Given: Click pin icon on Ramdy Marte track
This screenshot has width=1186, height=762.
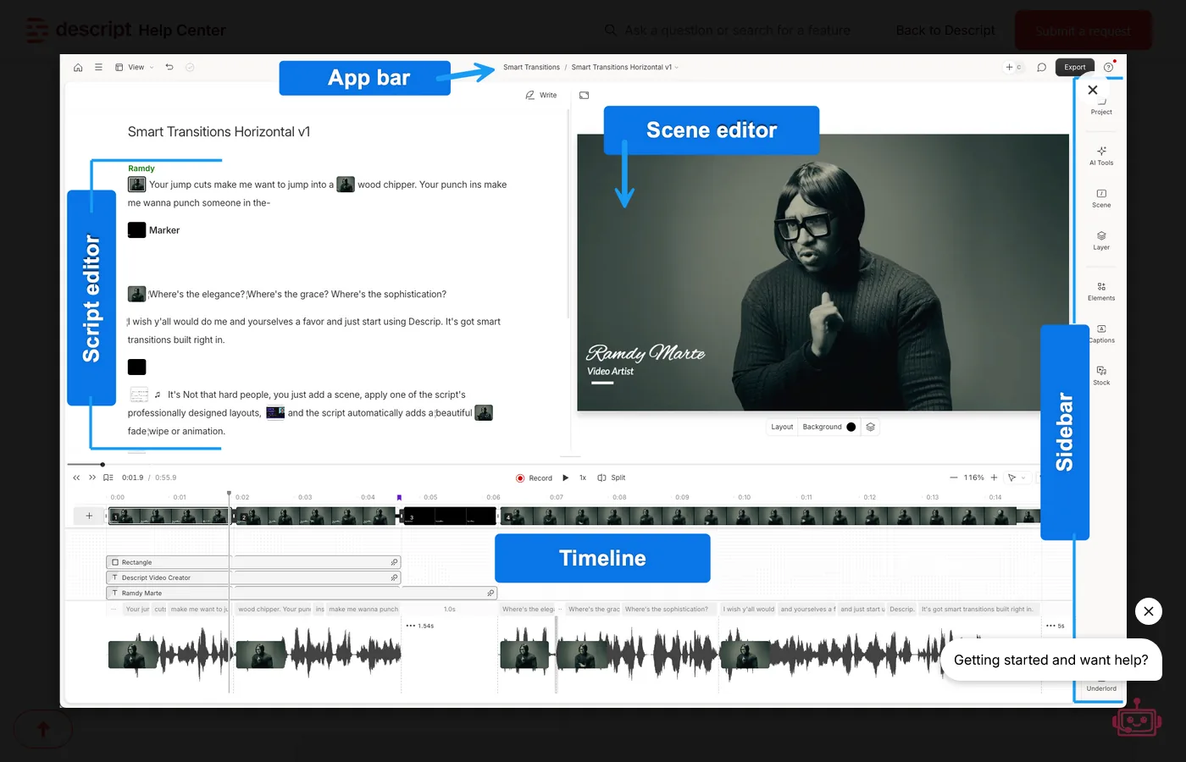Looking at the screenshot, I should 490,593.
